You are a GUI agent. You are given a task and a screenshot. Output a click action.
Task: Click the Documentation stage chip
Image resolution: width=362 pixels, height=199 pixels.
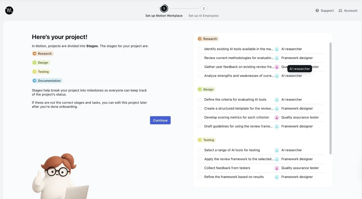(47, 81)
